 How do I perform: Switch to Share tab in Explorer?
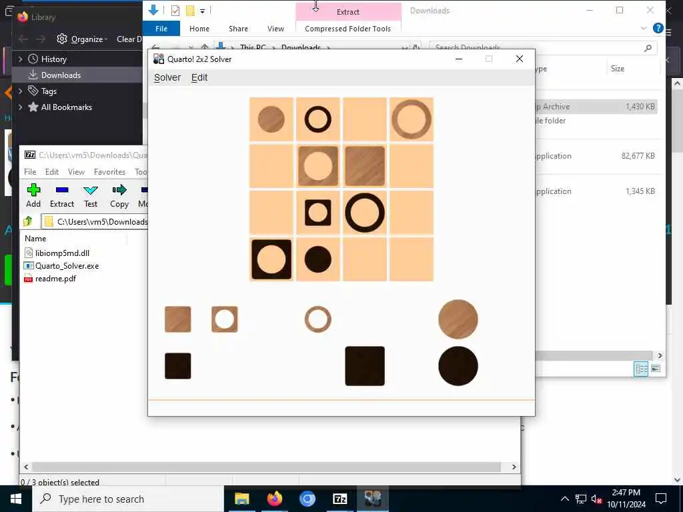point(238,29)
